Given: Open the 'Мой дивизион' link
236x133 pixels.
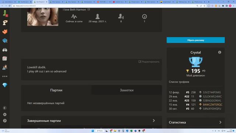Looking at the screenshot, I should pyautogui.click(x=196, y=75).
